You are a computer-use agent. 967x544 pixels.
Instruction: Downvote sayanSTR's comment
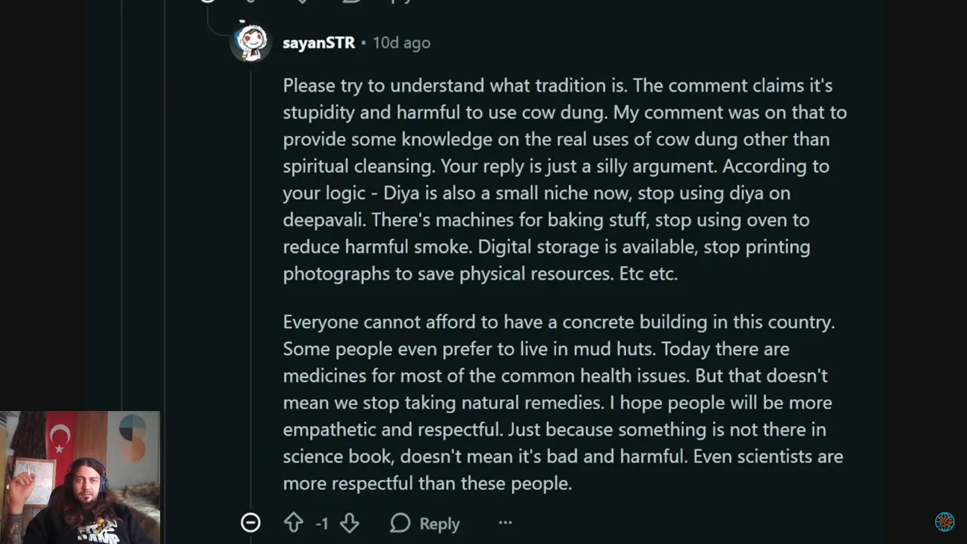coord(349,523)
